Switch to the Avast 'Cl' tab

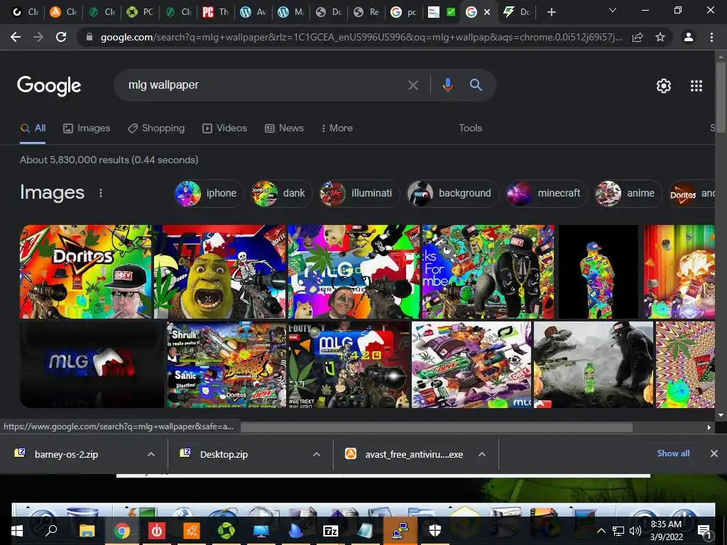pos(63,13)
